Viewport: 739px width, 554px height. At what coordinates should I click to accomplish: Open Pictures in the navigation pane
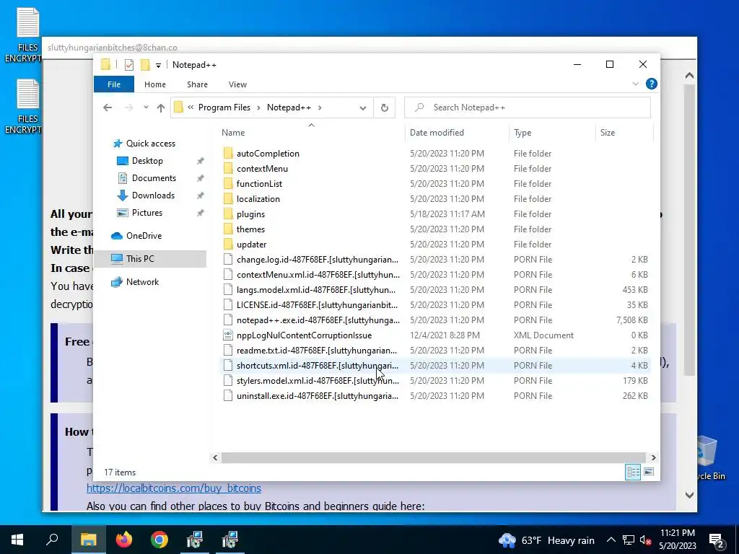tap(147, 213)
